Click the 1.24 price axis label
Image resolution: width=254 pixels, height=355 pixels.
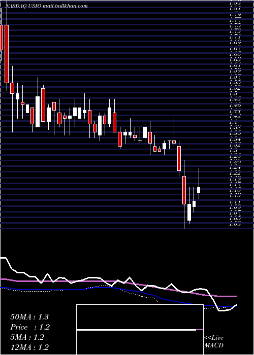pyautogui.click(x=235, y=168)
